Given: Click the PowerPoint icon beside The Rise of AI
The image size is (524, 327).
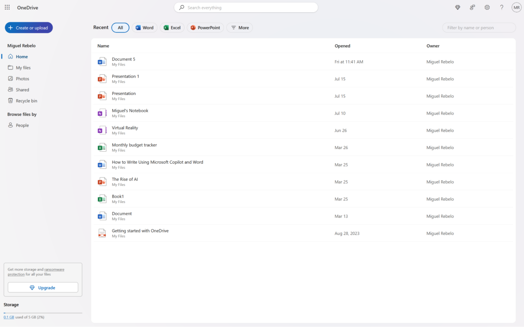Looking at the screenshot, I should [102, 182].
